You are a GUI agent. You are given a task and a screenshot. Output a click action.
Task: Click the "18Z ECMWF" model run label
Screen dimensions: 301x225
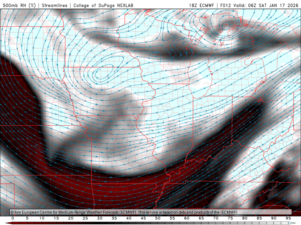201,5
